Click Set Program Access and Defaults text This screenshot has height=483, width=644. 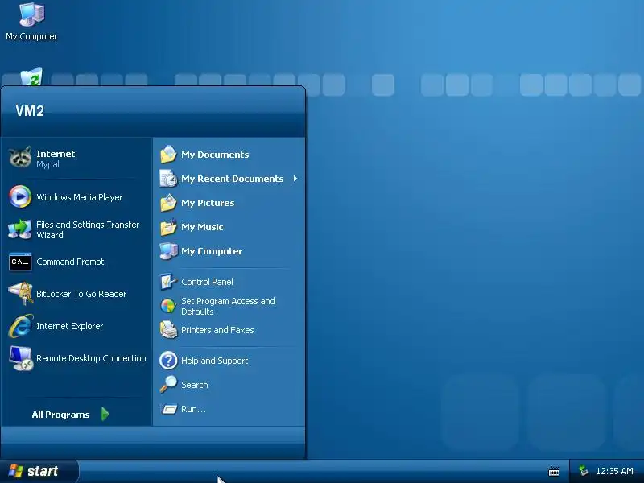tap(228, 307)
